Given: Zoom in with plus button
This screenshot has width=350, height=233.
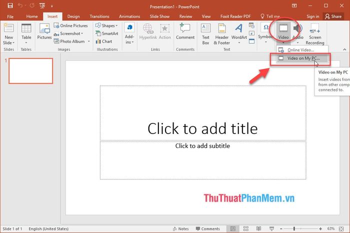Looking at the screenshot, I should pyautogui.click(x=320, y=229).
